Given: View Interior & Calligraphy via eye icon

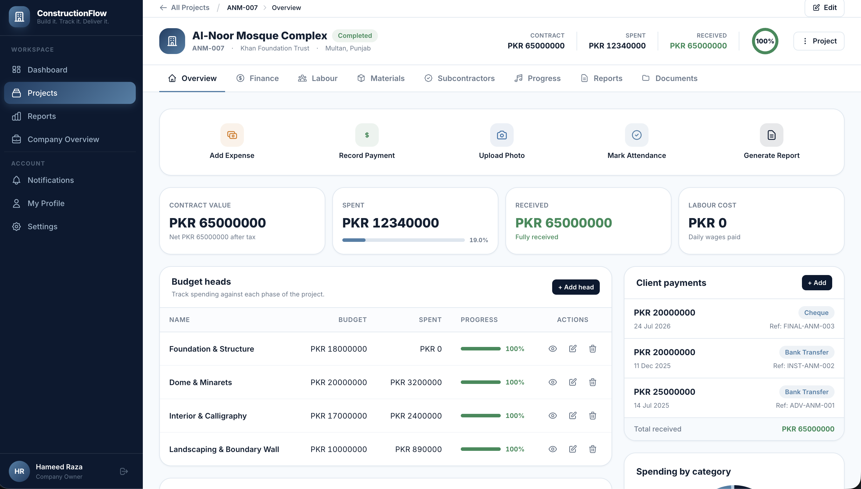Looking at the screenshot, I should click(x=552, y=415).
